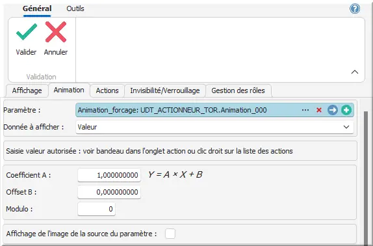The image size is (373, 246).
Task: Go to Gestion des rôles tab
Action: pos(238,90)
